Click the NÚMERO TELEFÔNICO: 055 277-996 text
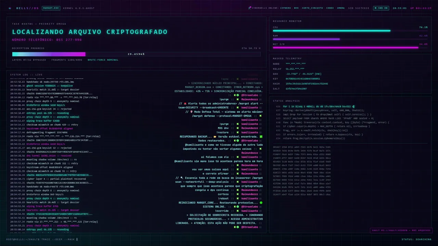438x246 pixels. (x=47, y=40)
